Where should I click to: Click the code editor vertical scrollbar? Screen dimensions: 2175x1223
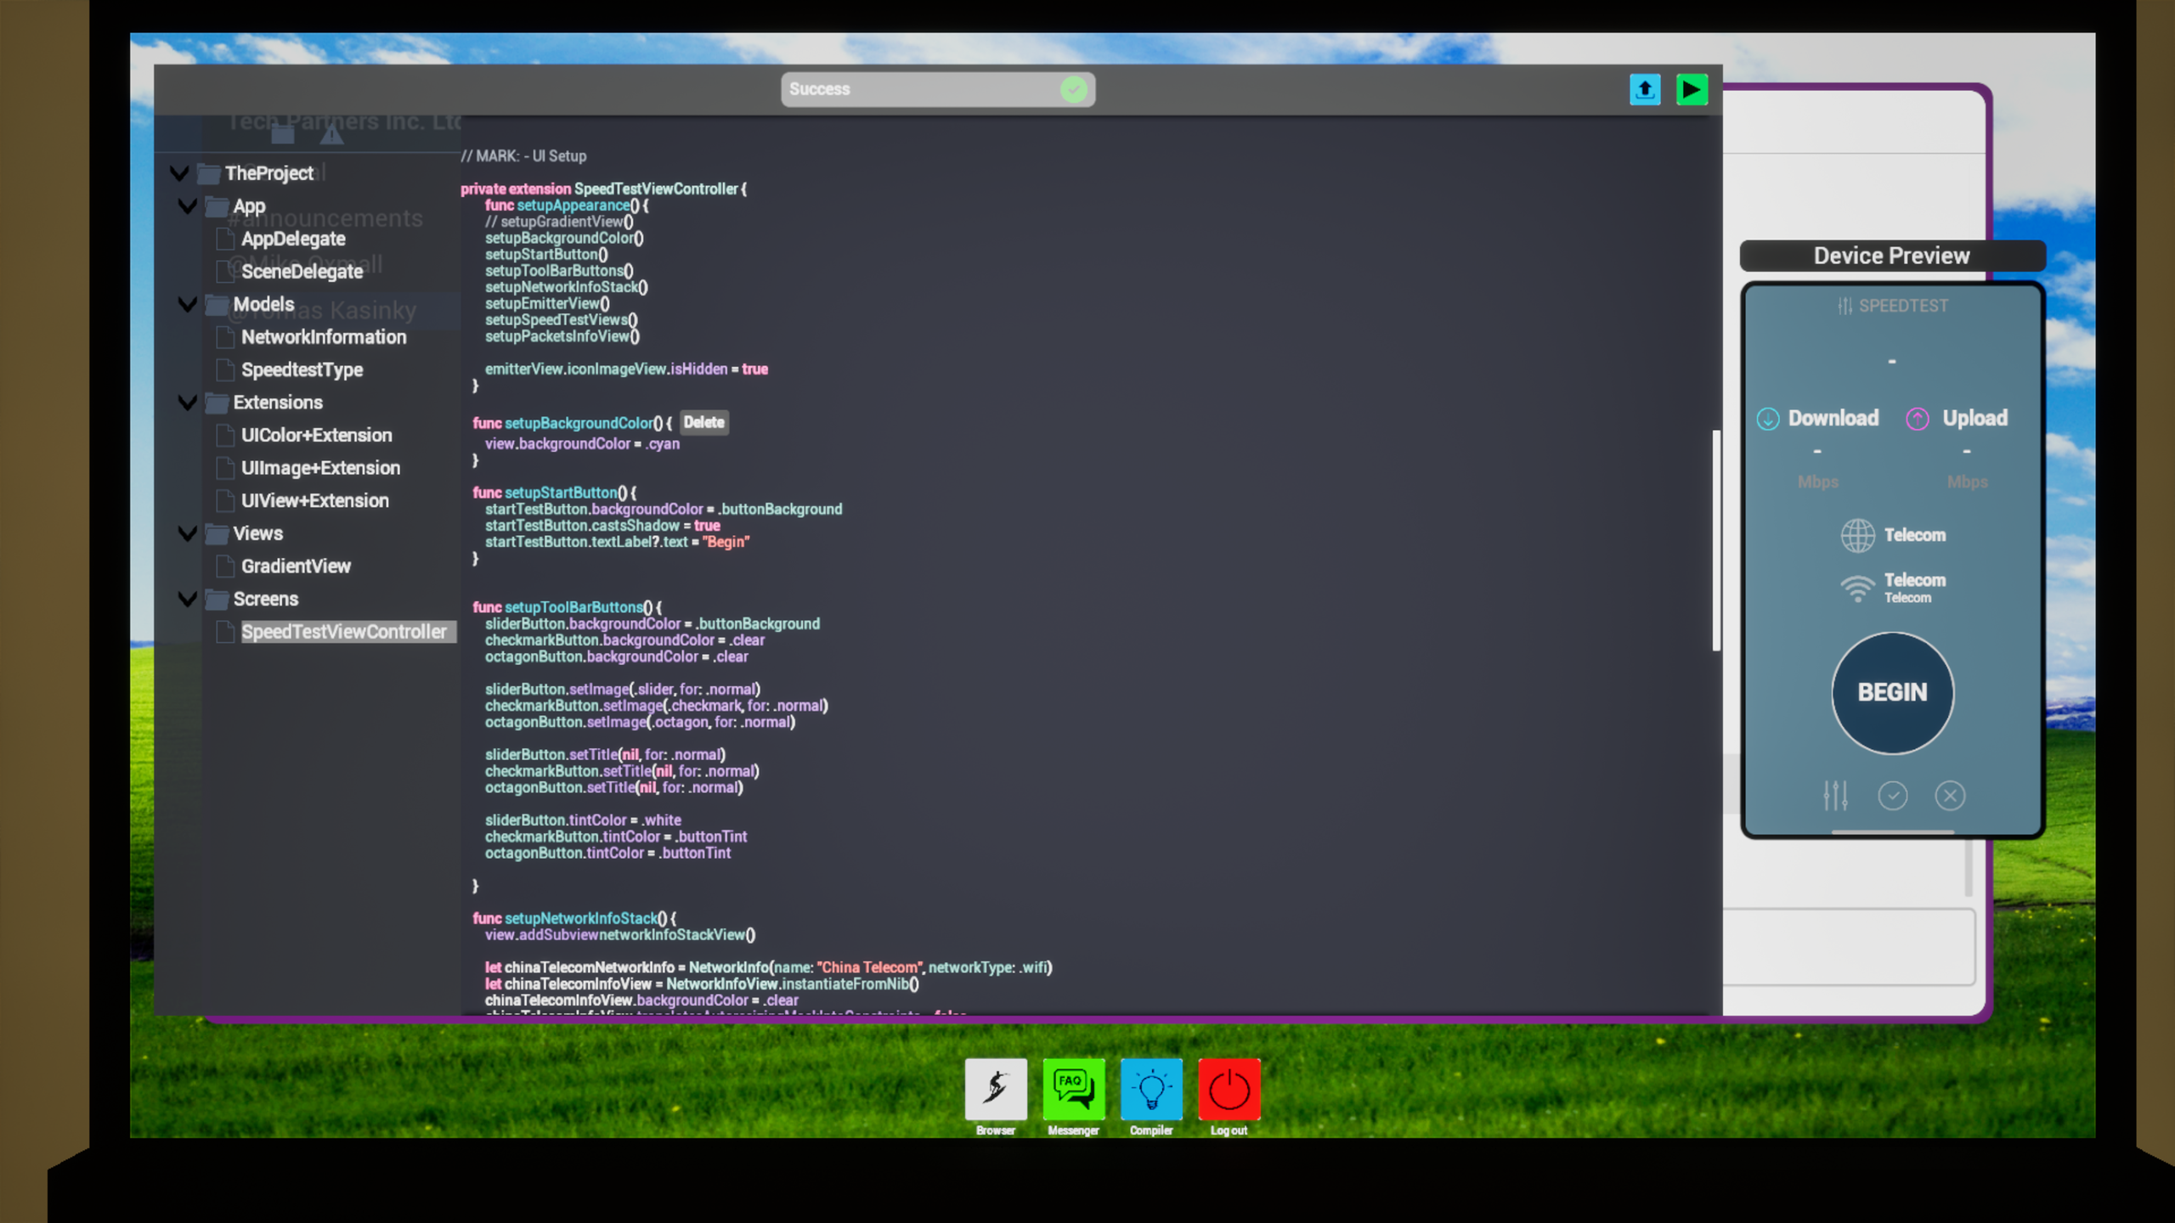(x=1716, y=541)
